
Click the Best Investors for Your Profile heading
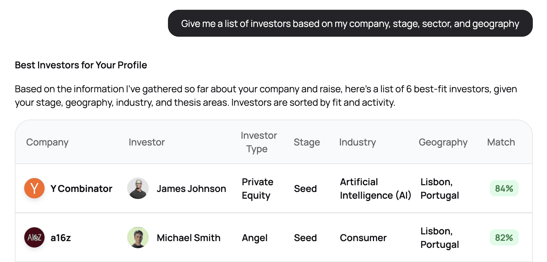pos(81,65)
